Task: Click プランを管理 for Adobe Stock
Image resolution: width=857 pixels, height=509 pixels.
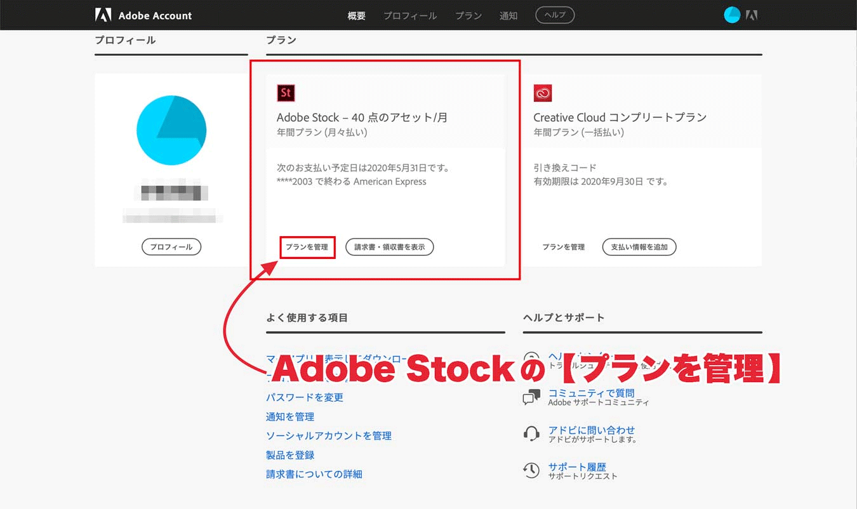Action: pyautogui.click(x=307, y=247)
